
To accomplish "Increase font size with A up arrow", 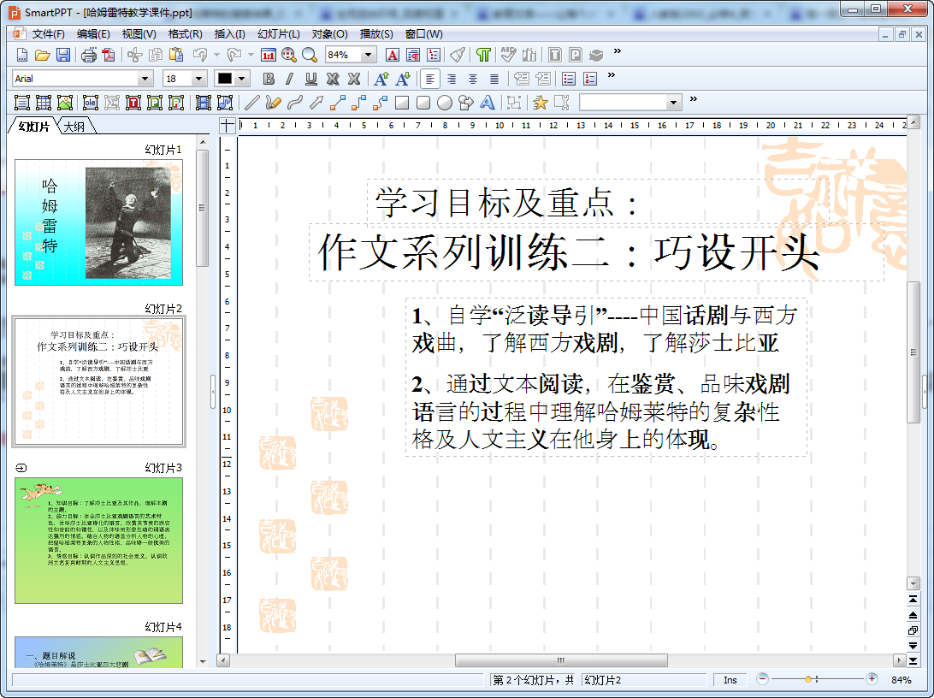I will click(x=381, y=79).
